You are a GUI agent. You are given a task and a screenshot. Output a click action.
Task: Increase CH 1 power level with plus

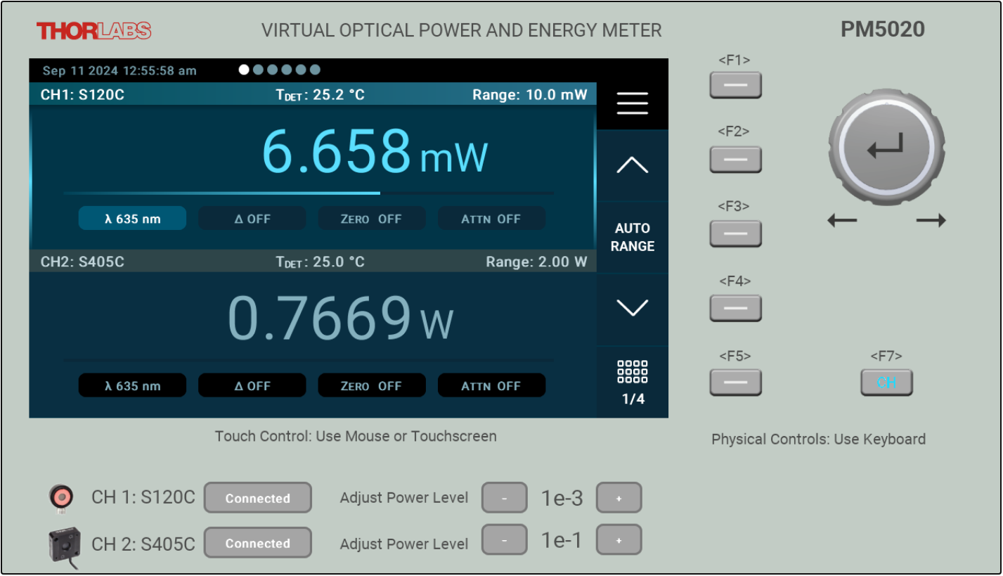pos(619,498)
